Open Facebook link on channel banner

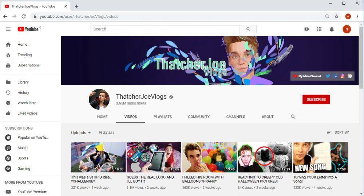[336, 76]
